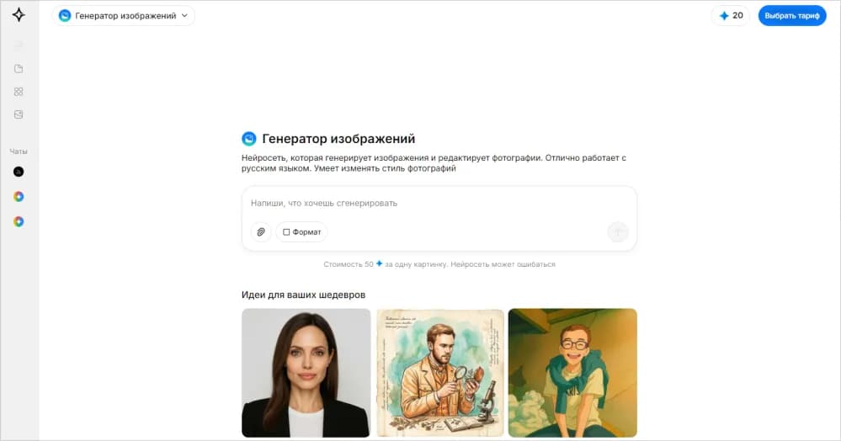This screenshot has width=841, height=441.
Task: Click the paperclip attach icon
Action: coord(261,231)
